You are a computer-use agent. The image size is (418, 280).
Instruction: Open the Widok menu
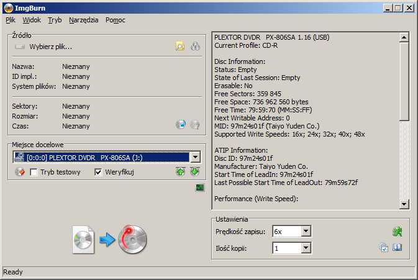(x=32, y=20)
